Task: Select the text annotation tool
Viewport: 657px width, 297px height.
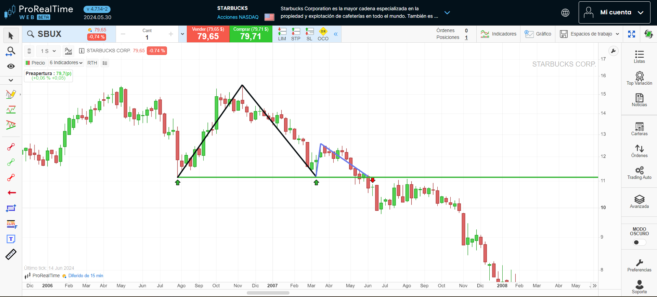Action: click(x=11, y=239)
